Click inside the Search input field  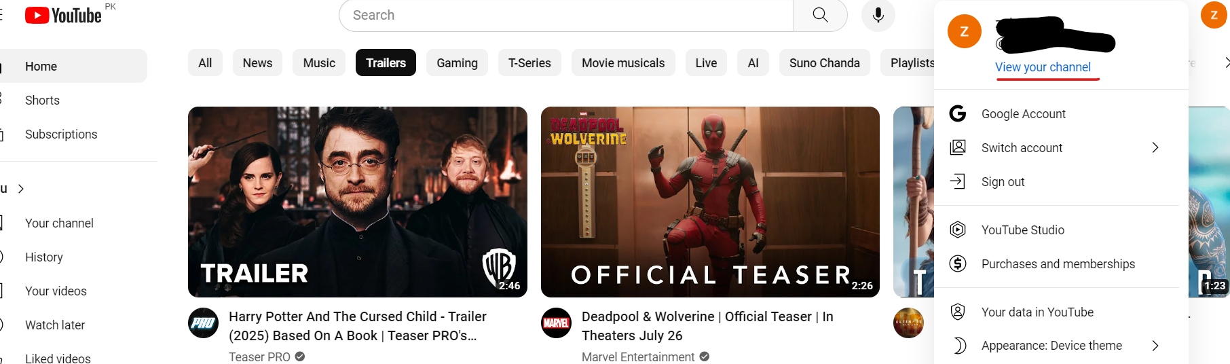tap(566, 15)
